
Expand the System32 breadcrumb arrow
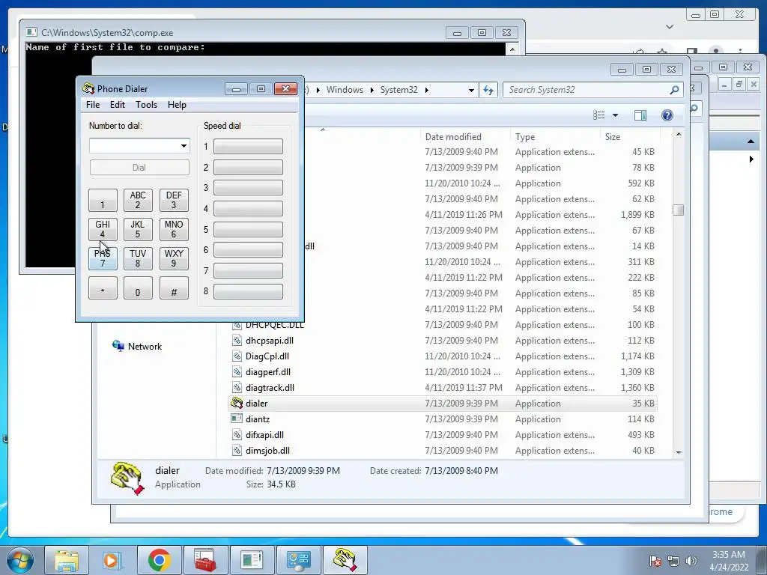point(426,90)
